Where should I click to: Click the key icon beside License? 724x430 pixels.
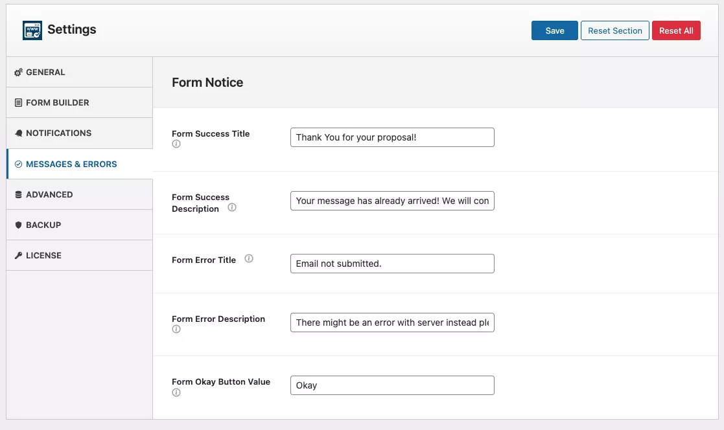point(18,256)
